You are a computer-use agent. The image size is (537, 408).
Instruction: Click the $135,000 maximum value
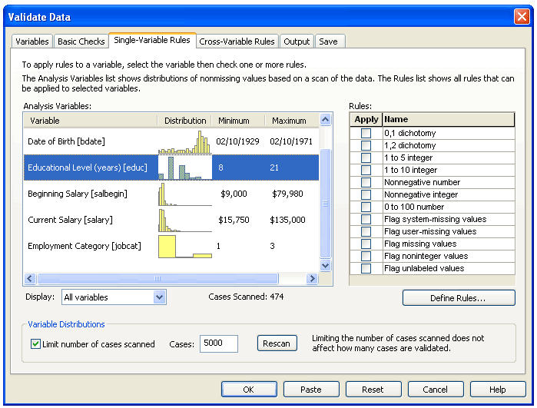[x=287, y=220]
